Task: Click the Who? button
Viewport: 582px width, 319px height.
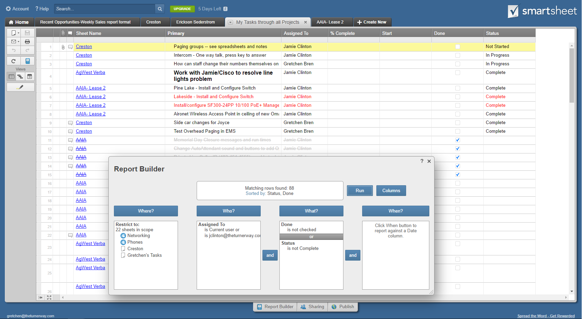Action: click(x=229, y=211)
